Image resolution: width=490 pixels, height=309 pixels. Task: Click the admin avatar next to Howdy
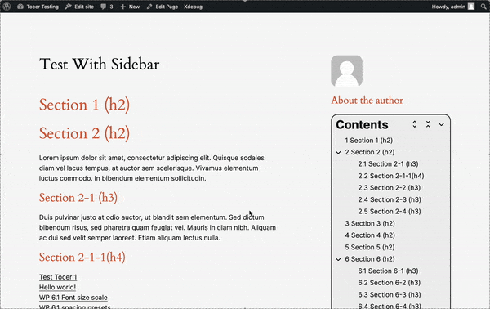pyautogui.click(x=471, y=7)
